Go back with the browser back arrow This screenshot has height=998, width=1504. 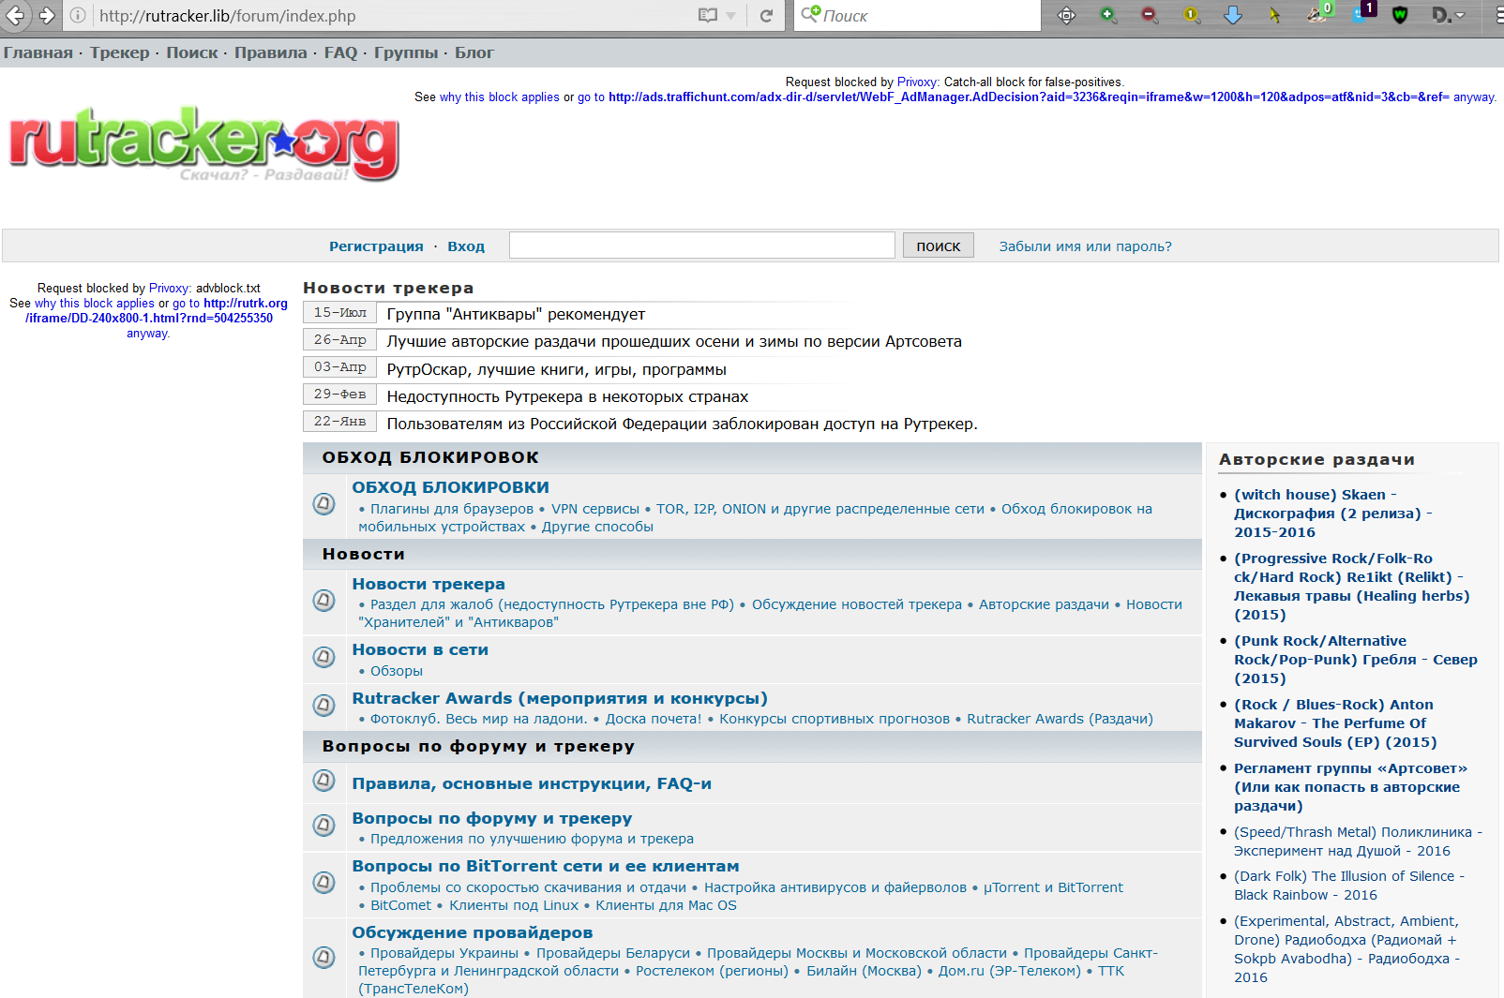tap(16, 15)
